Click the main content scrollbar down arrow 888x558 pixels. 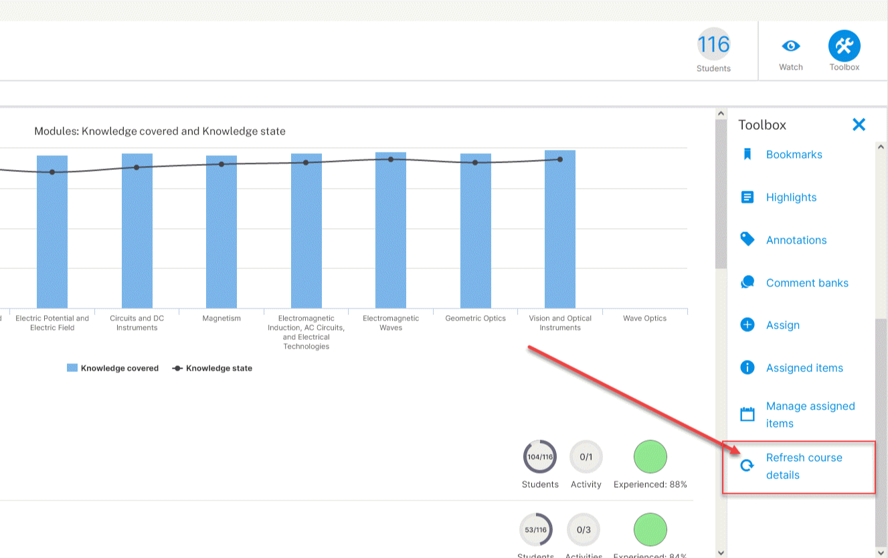click(721, 553)
